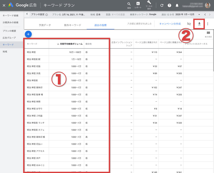
Task: Open tools and settings wrench icon
Action: (149, 2)
